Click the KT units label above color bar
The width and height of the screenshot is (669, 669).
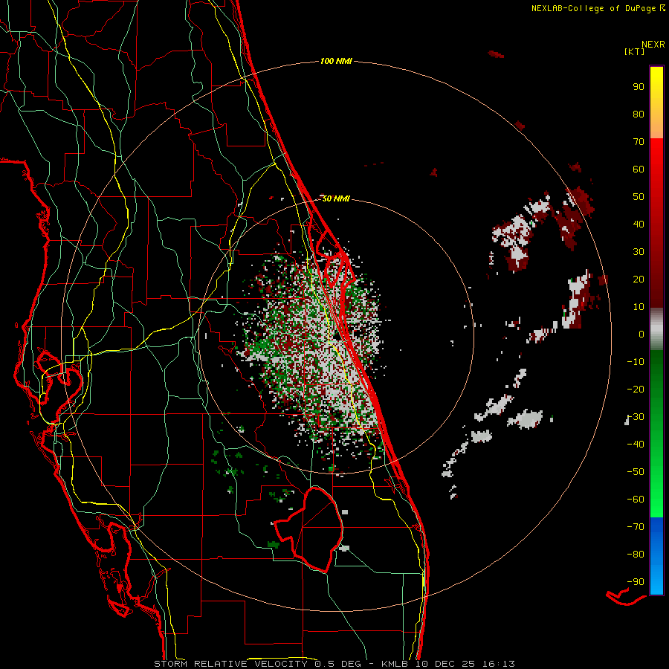[635, 51]
